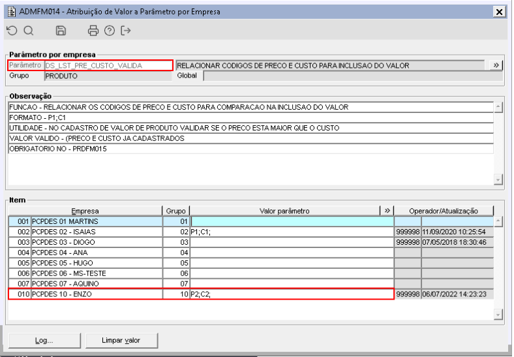Click observation line starting with VALOR VALIDO
This screenshot has height=357, width=514.
(x=251, y=138)
